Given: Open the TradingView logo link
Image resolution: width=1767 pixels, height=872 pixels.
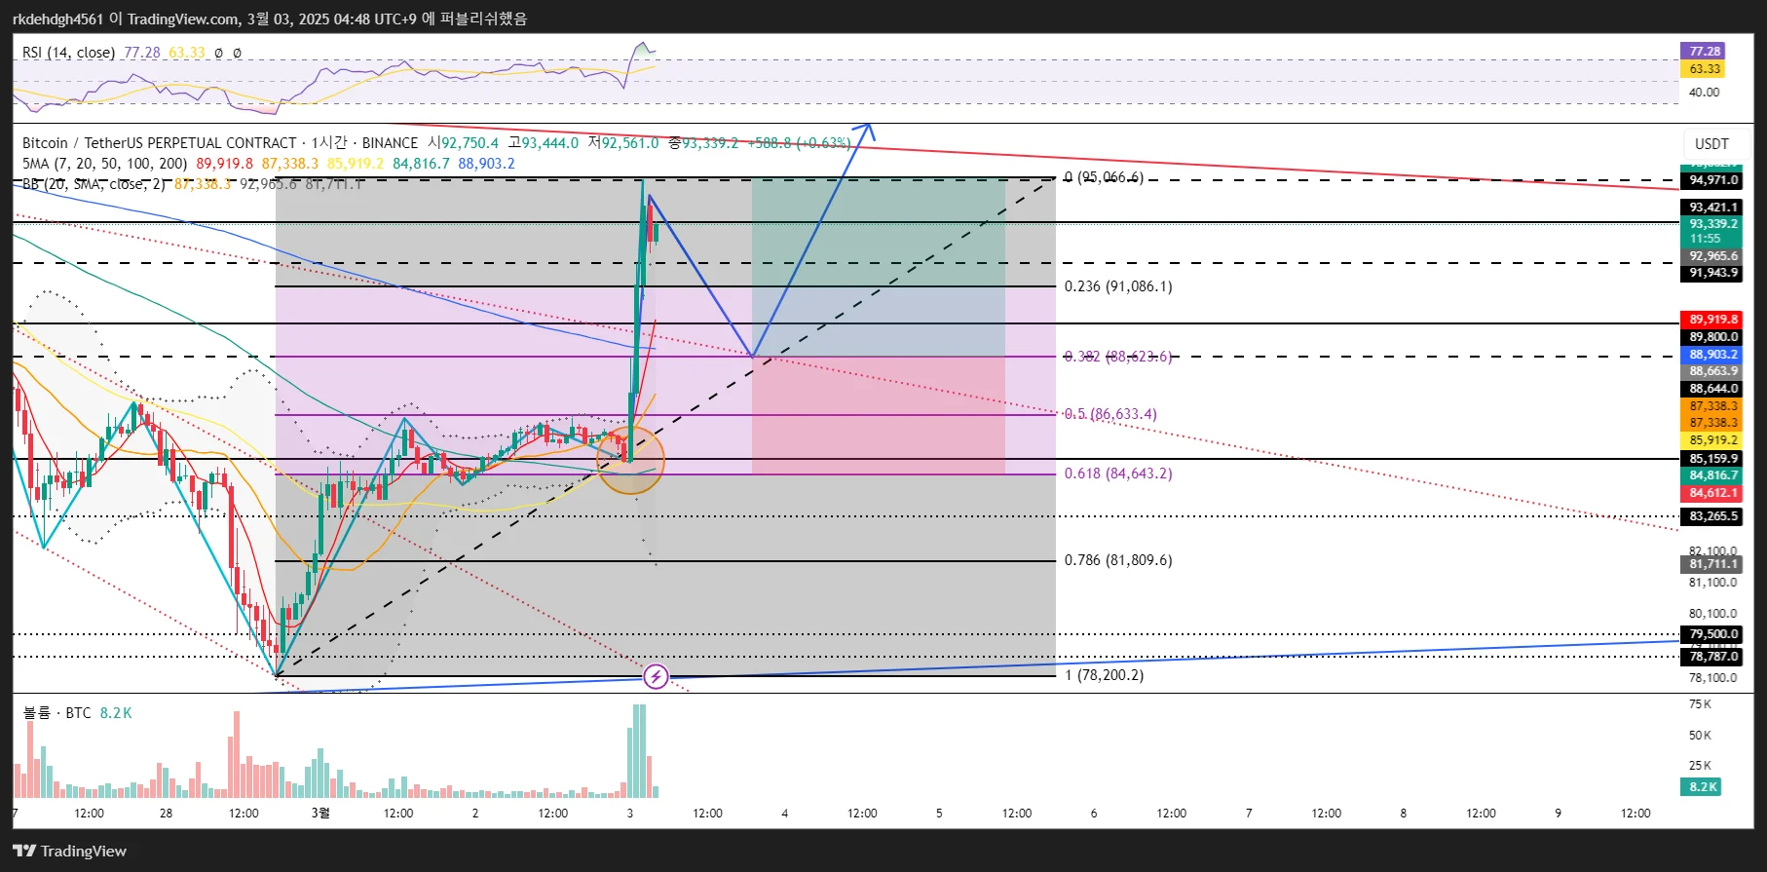Looking at the screenshot, I should (70, 851).
